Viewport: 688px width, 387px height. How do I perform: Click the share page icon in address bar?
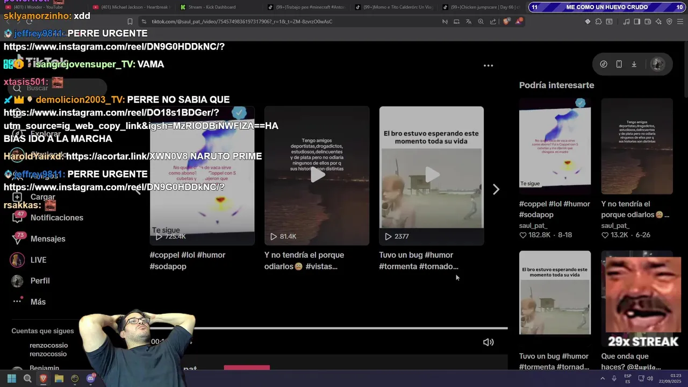click(493, 21)
